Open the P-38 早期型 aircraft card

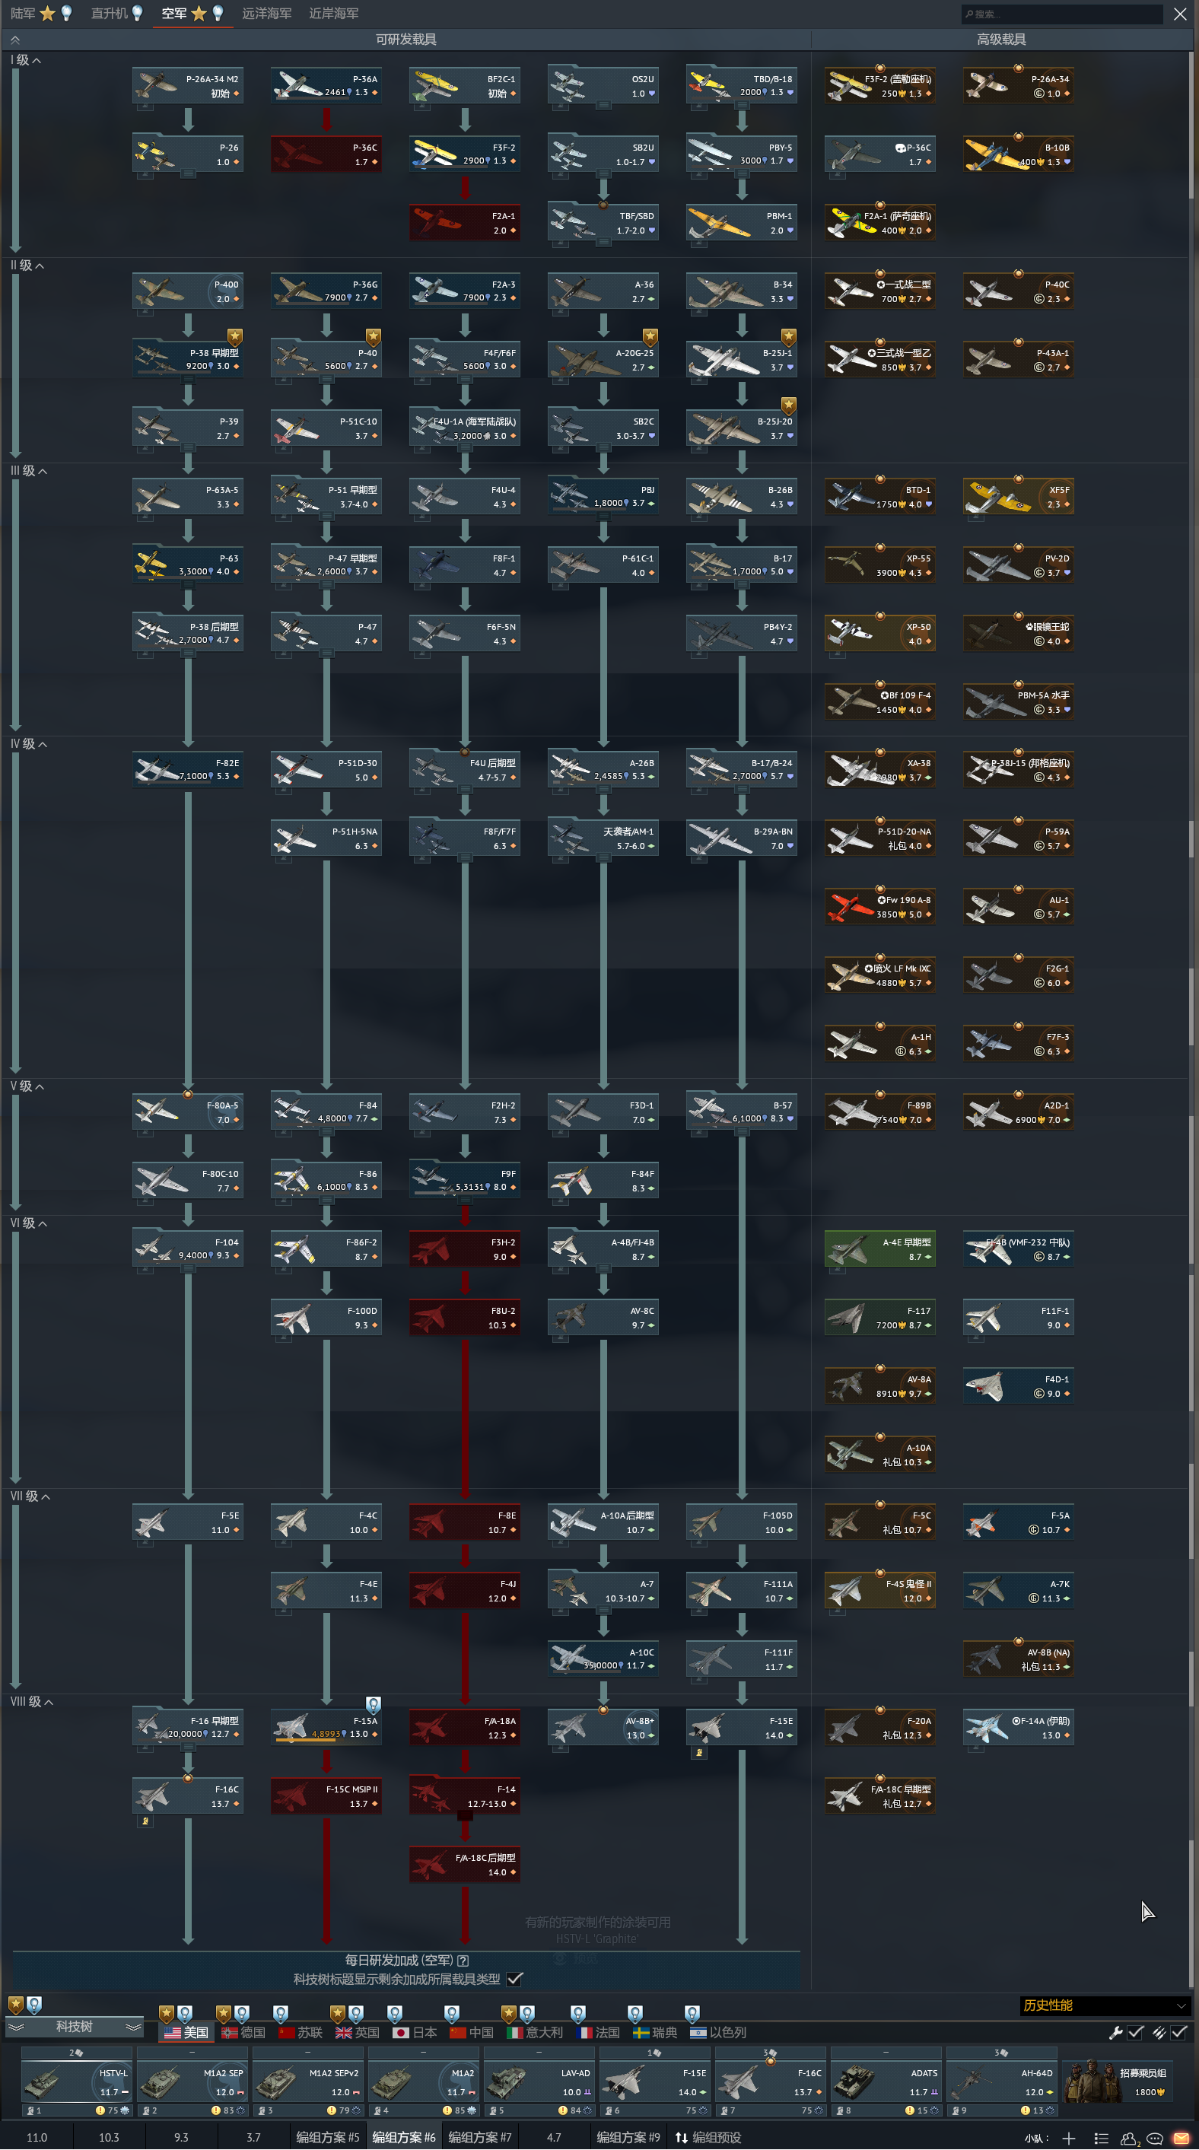click(x=188, y=359)
